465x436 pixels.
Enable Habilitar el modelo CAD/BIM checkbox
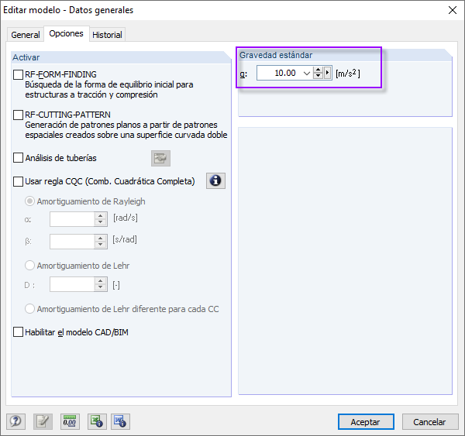pos(18,332)
